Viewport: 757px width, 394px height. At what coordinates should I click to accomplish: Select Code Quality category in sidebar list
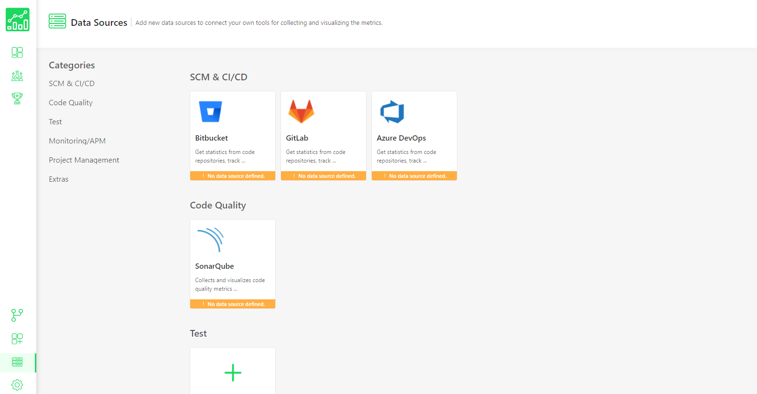(71, 102)
